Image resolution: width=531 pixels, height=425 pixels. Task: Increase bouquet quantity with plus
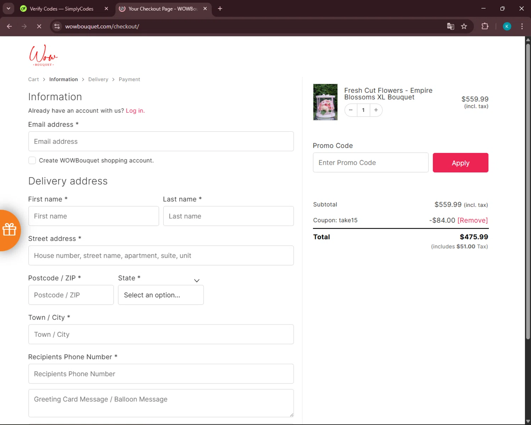click(x=376, y=110)
